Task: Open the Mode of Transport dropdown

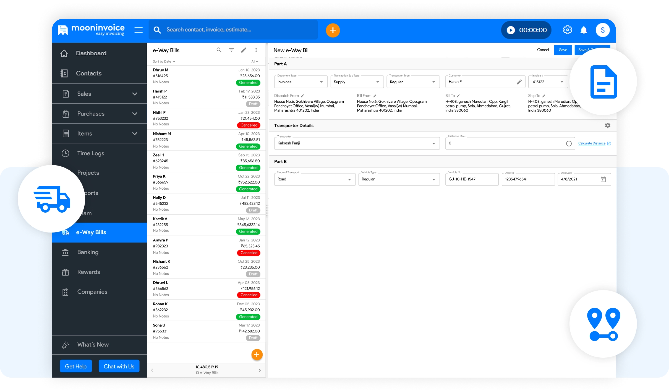Action: [x=314, y=179]
